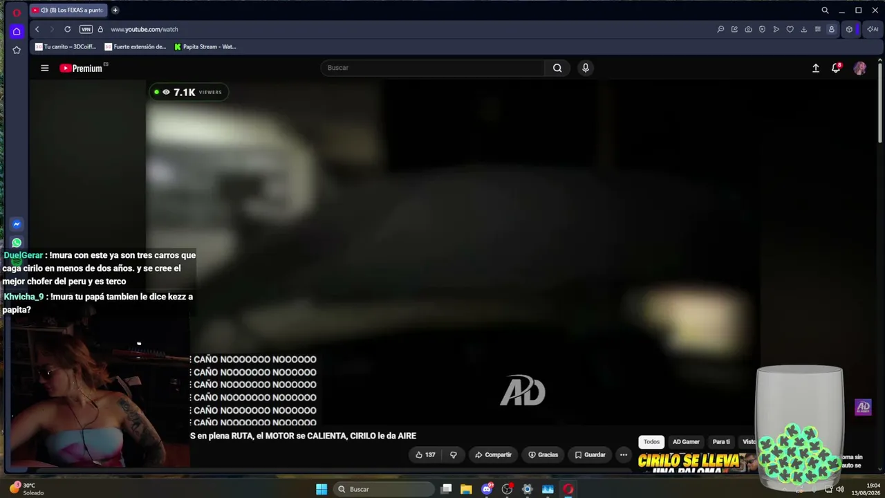Dislike the video
Image resolution: width=885 pixels, height=498 pixels.
coord(454,454)
